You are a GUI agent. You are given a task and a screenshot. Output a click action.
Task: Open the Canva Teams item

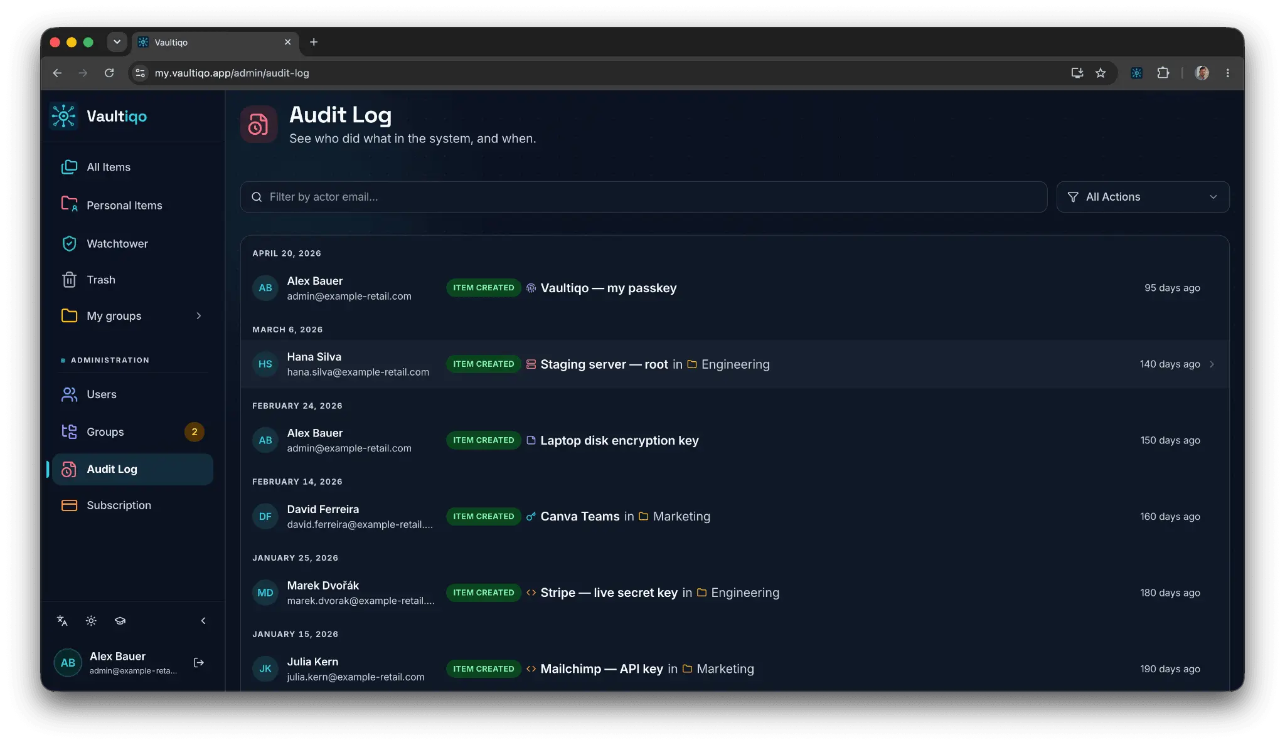pos(580,517)
